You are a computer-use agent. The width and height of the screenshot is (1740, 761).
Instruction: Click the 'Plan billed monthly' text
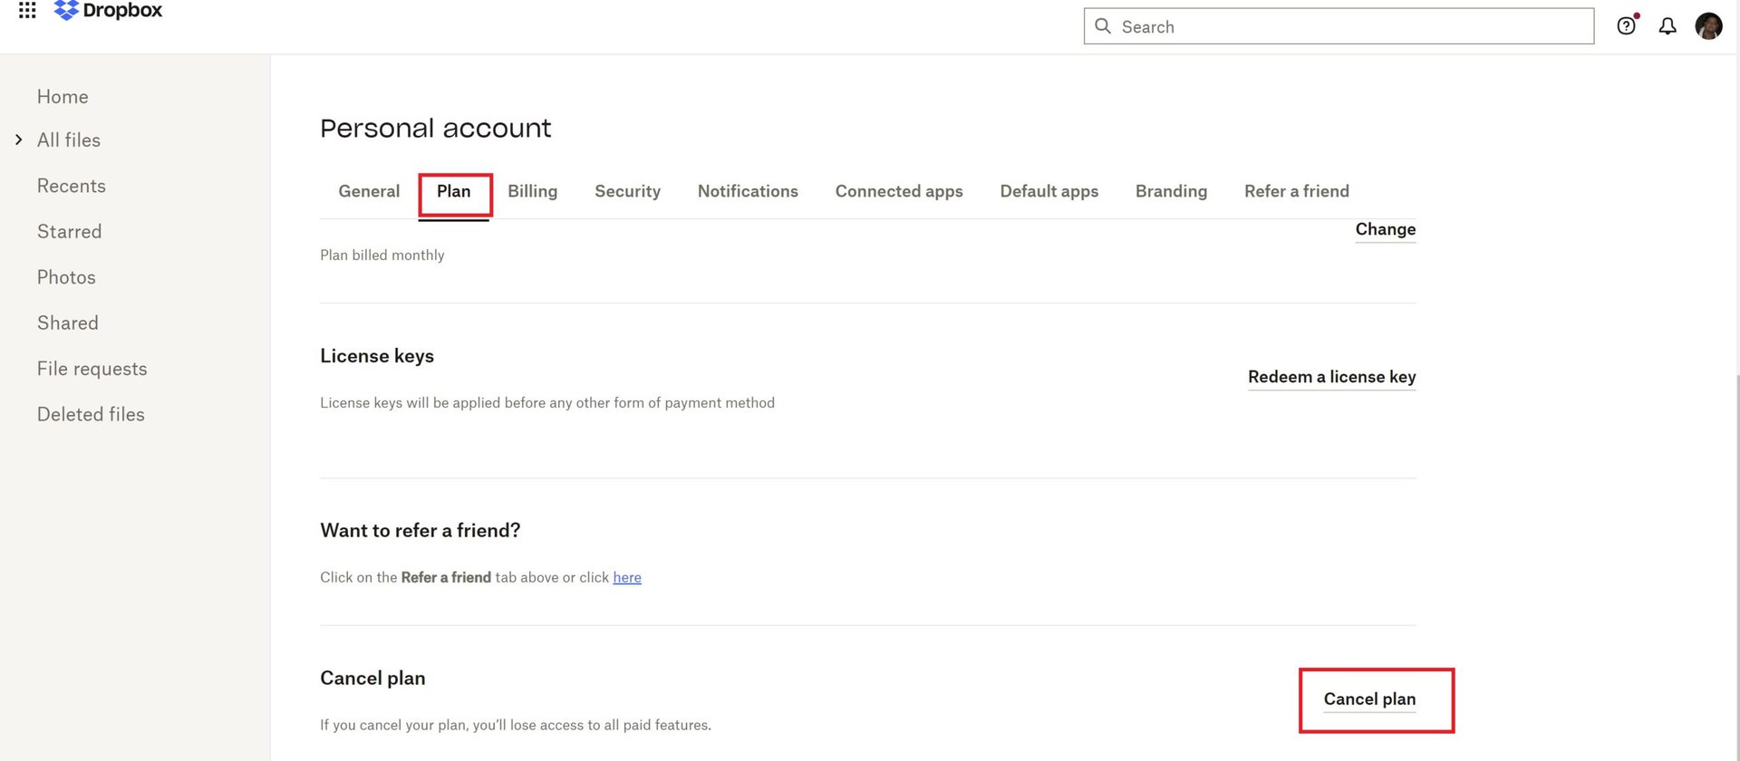click(382, 255)
